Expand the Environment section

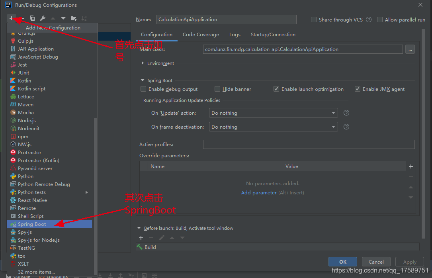pos(143,63)
